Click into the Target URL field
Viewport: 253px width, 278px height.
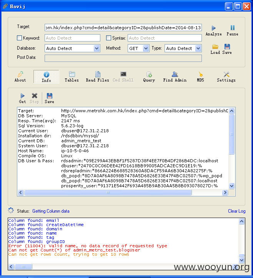tap(123, 28)
